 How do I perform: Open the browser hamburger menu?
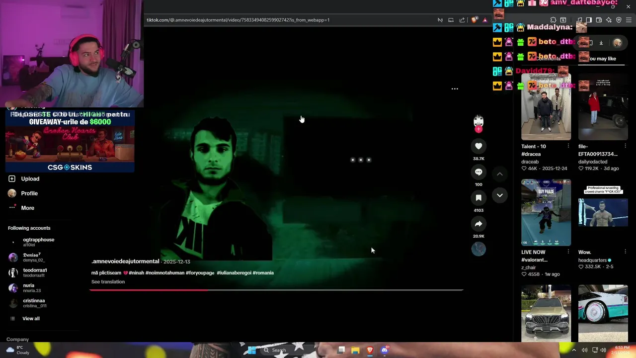click(629, 20)
